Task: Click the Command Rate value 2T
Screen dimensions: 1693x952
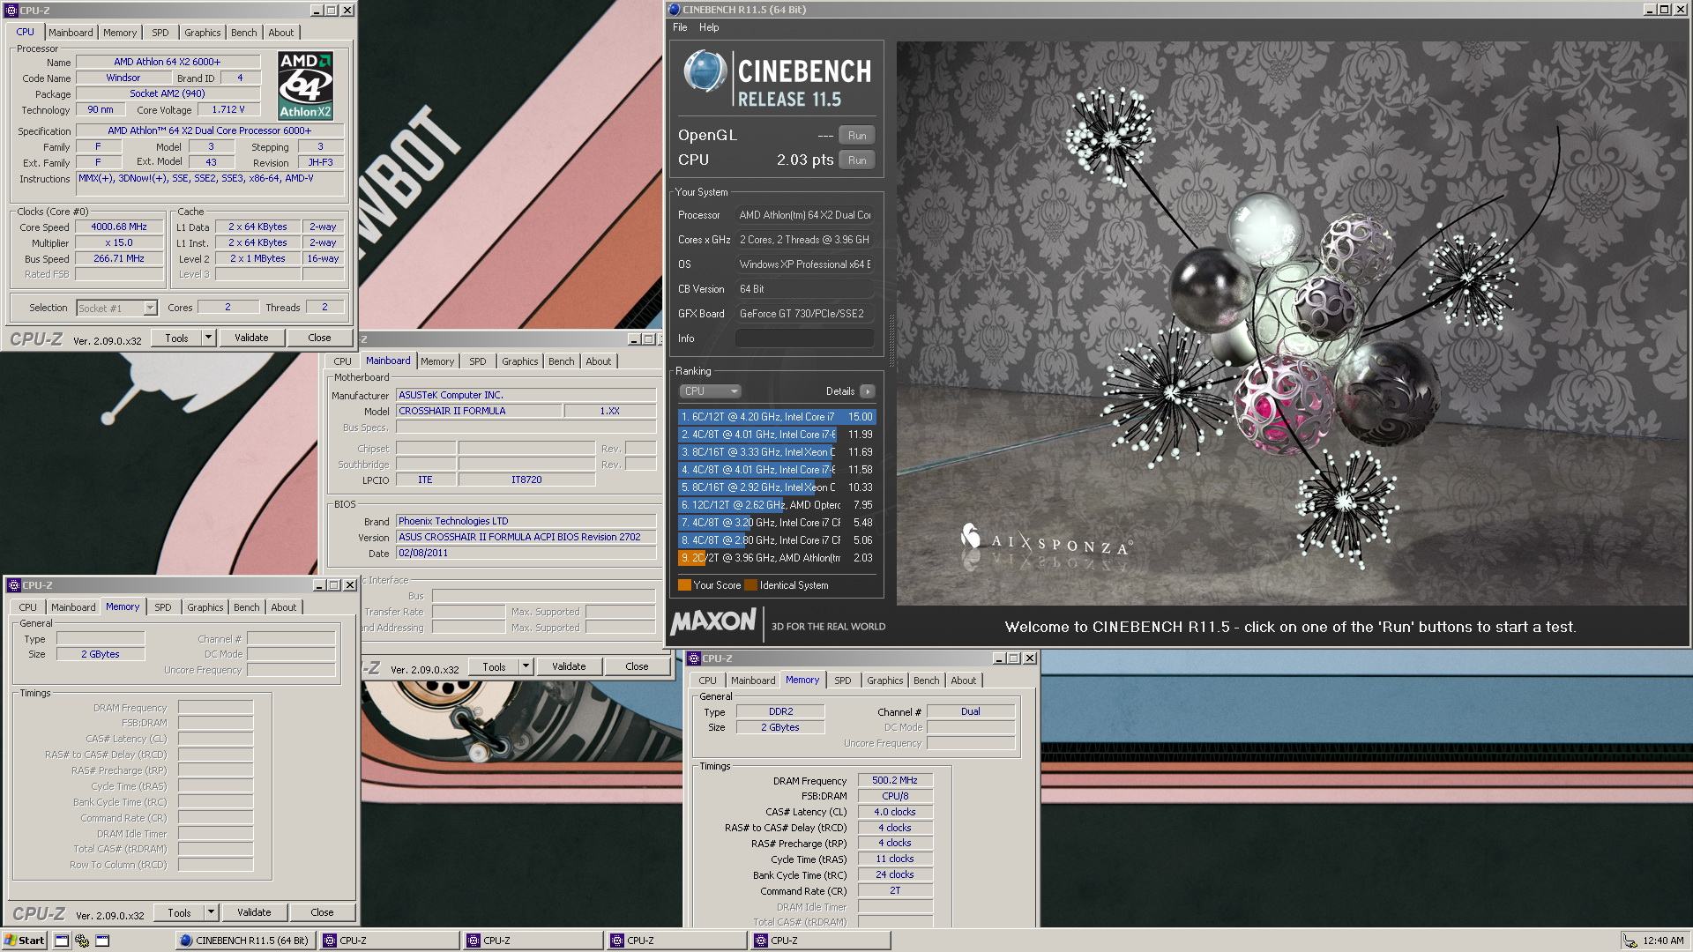Action: pos(895,890)
